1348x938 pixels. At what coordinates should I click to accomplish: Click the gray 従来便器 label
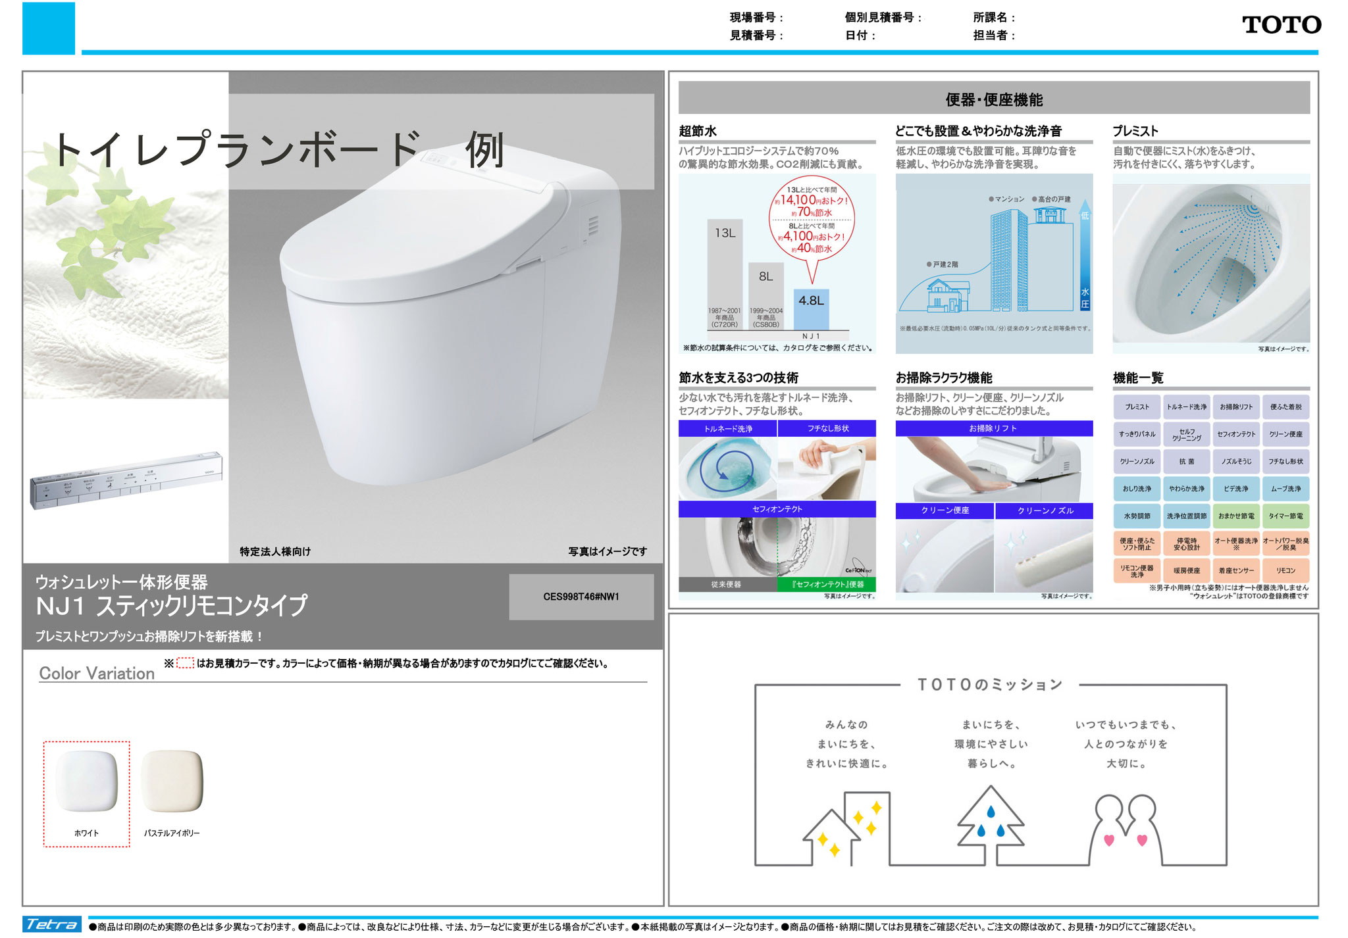pyautogui.click(x=727, y=584)
